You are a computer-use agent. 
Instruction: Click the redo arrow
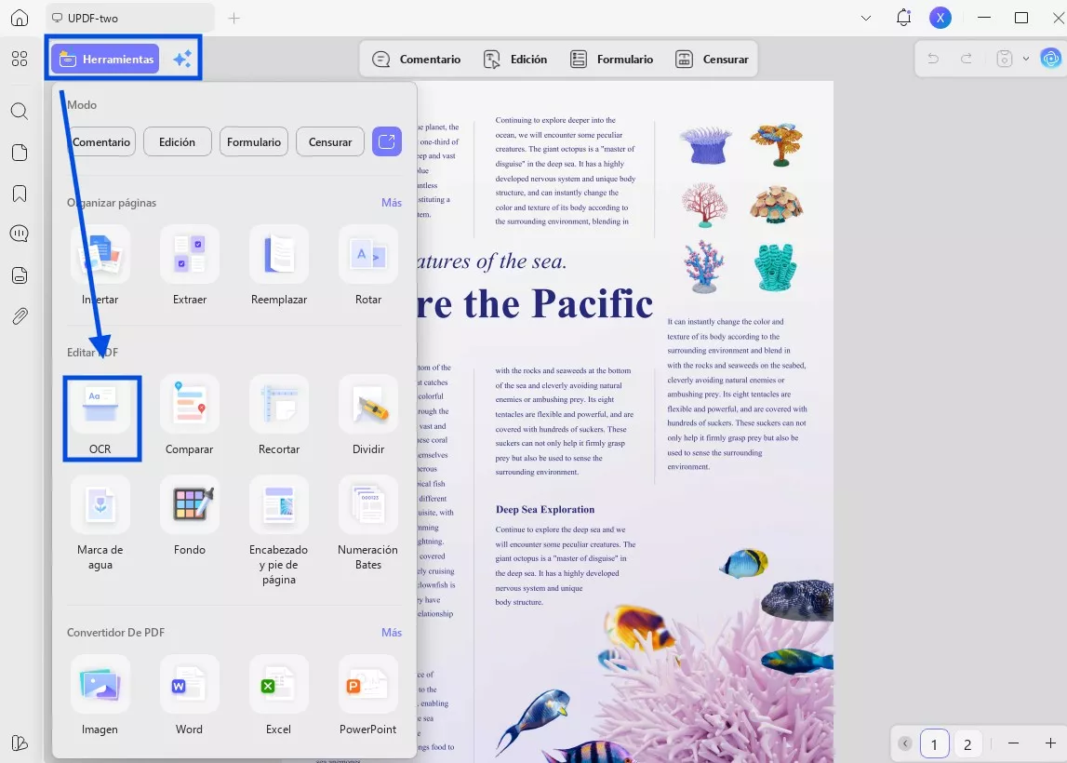click(x=967, y=60)
